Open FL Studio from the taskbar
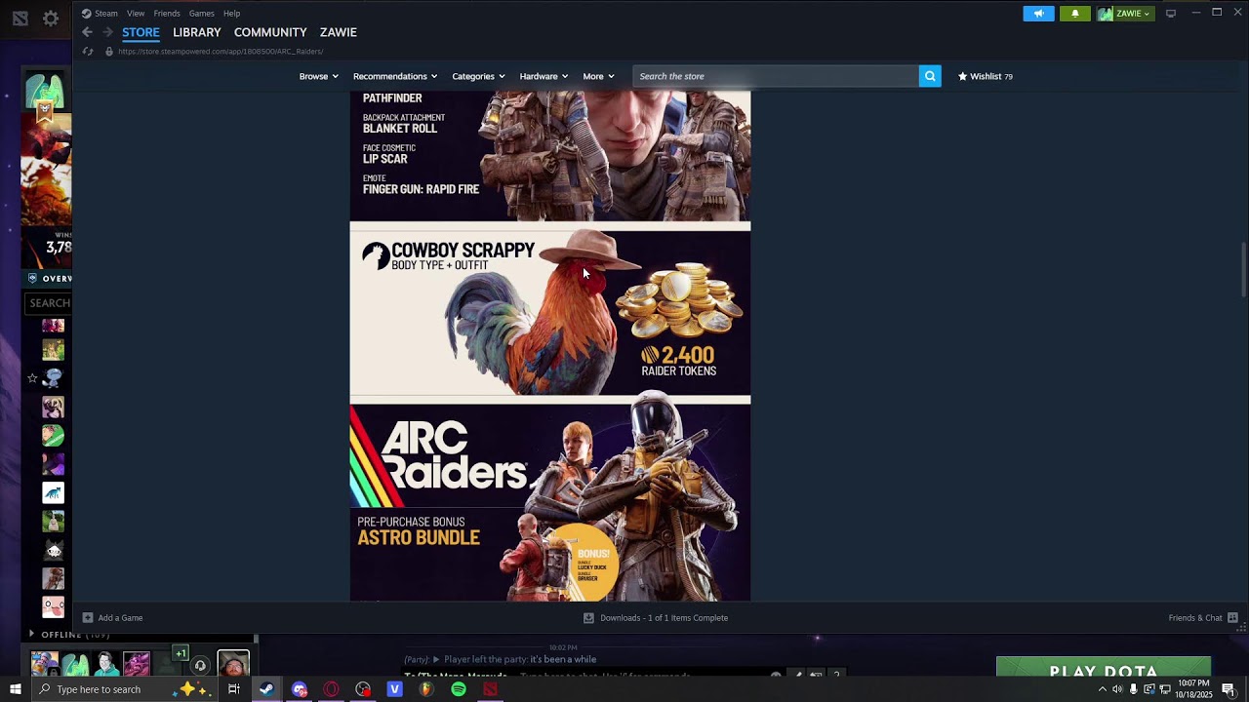The height and width of the screenshot is (702, 1249). [x=426, y=689]
